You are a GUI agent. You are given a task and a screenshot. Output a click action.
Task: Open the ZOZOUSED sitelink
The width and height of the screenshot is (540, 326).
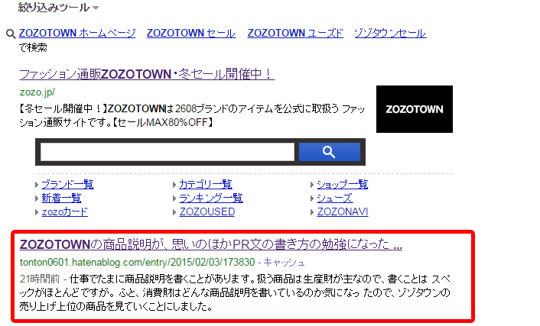click(207, 211)
